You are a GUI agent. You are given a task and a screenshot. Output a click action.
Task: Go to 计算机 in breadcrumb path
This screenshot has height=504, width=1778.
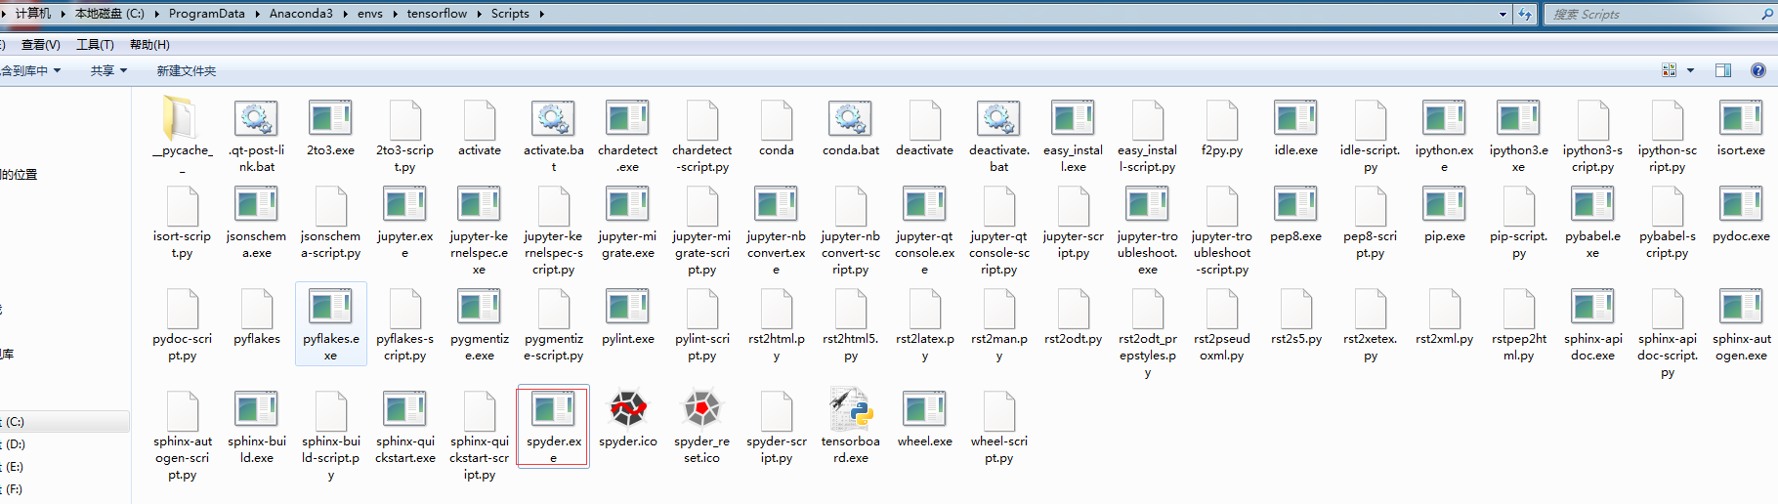33,14
